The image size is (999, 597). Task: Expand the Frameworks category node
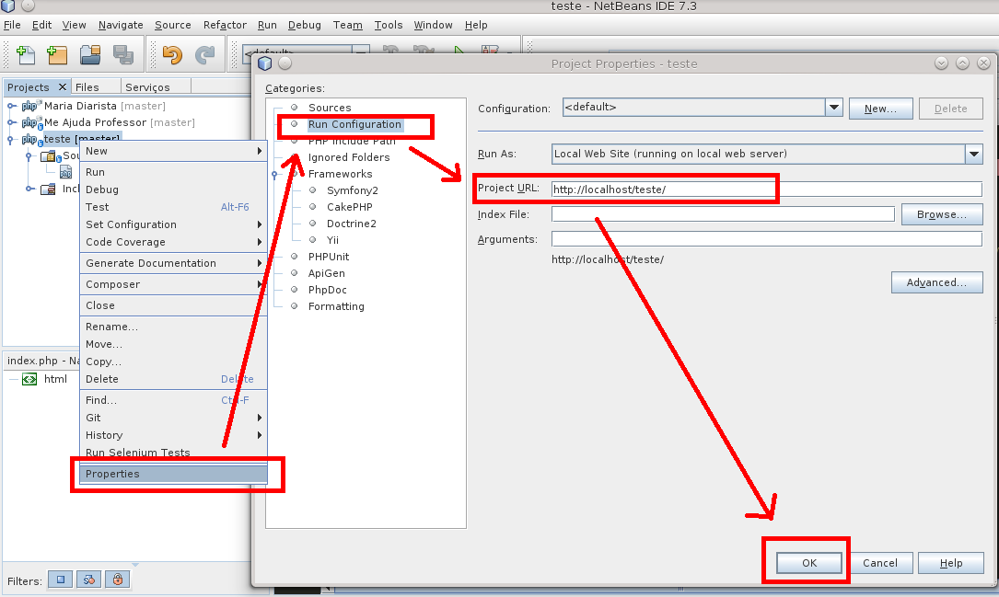click(274, 175)
